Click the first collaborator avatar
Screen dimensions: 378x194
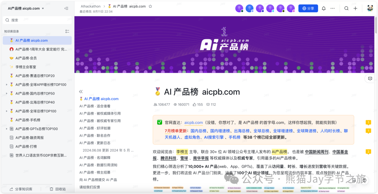point(239,8)
